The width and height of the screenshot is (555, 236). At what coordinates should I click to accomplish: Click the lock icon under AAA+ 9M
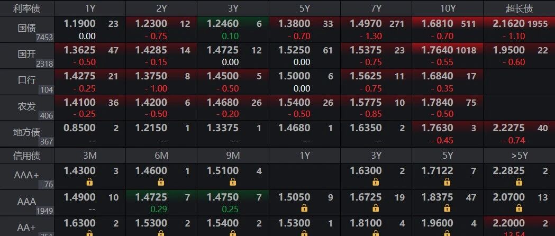(233, 182)
